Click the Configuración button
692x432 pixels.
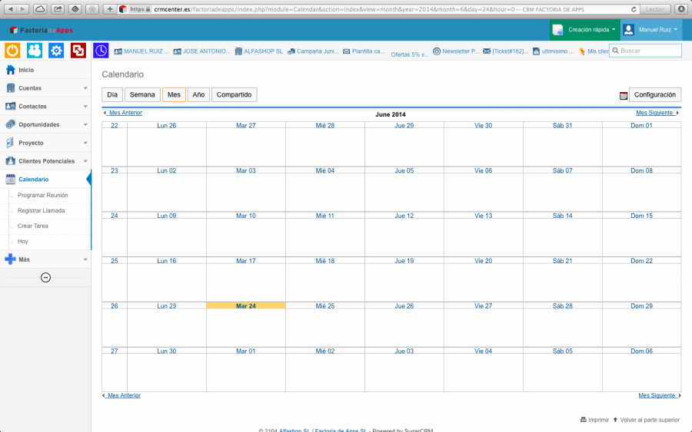point(654,94)
